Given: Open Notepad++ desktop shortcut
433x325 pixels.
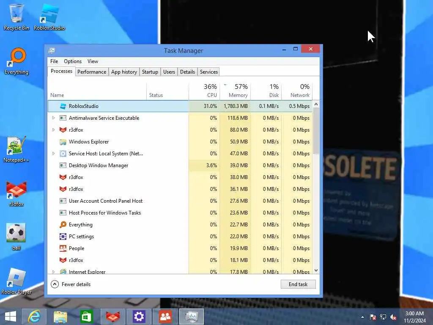Looking at the screenshot, I should (x=16, y=149).
